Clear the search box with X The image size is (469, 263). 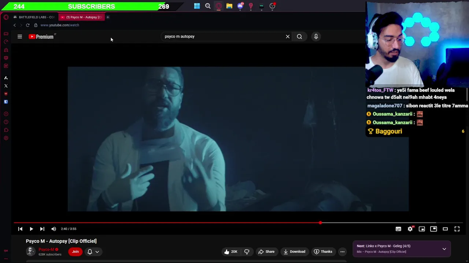pos(288,37)
